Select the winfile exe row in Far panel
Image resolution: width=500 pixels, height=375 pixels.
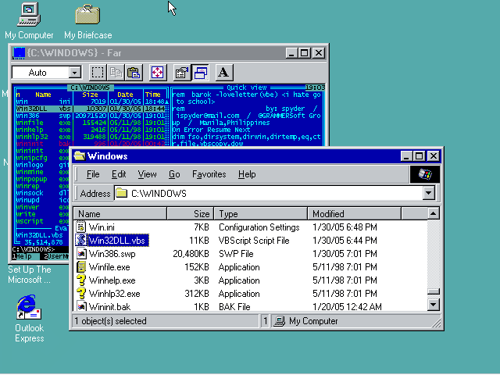91,123
